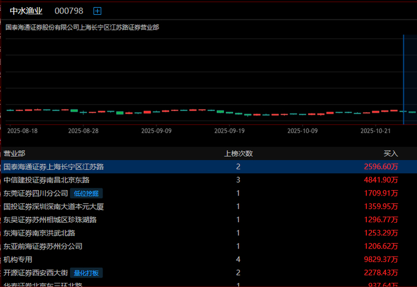Click the 营业部 column header

(14, 153)
